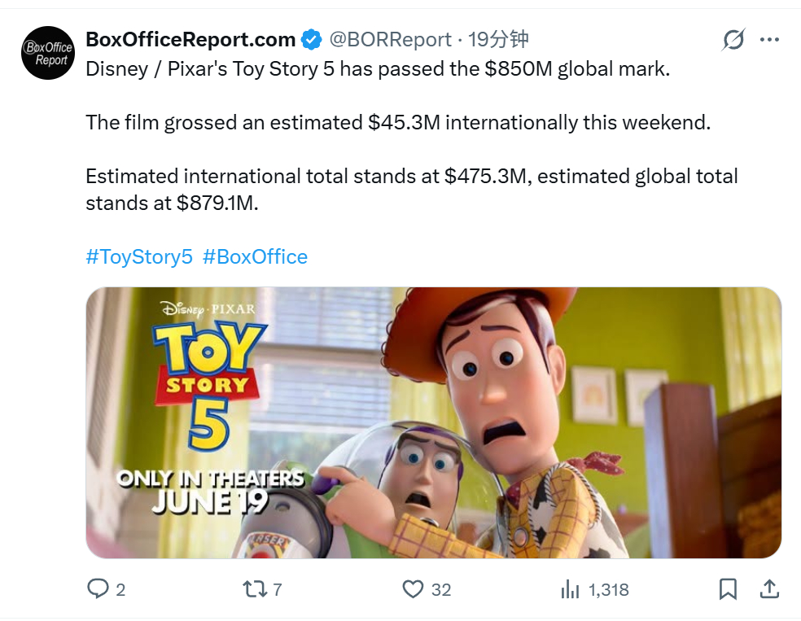Click the reply comment icon
801x621 pixels.
(x=98, y=588)
